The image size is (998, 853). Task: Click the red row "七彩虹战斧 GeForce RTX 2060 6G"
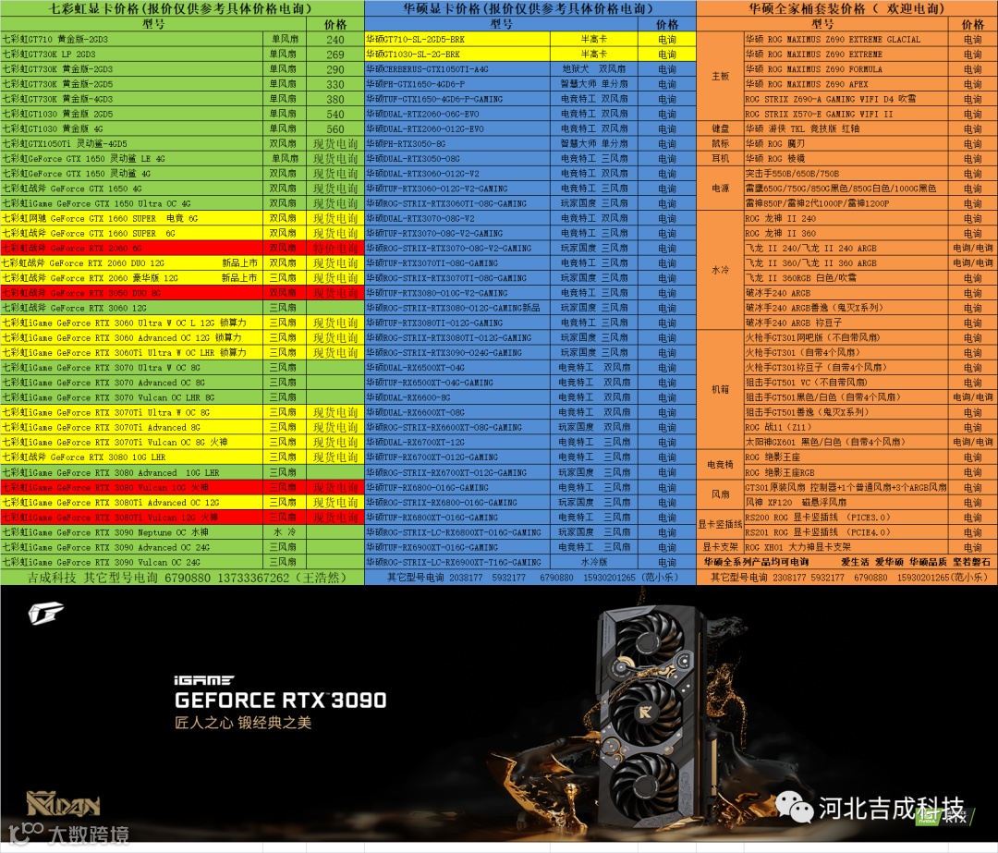click(132, 249)
